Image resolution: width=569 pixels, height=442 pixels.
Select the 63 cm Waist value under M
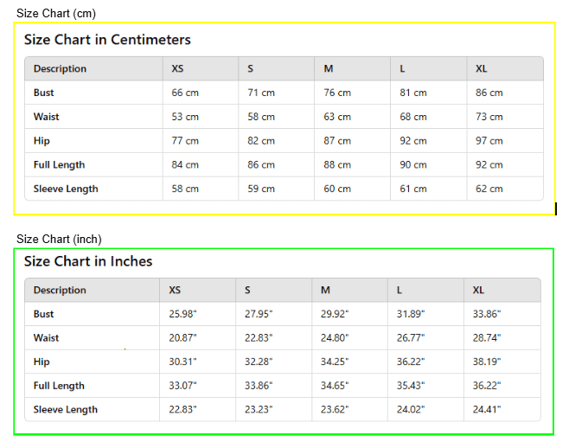point(337,117)
